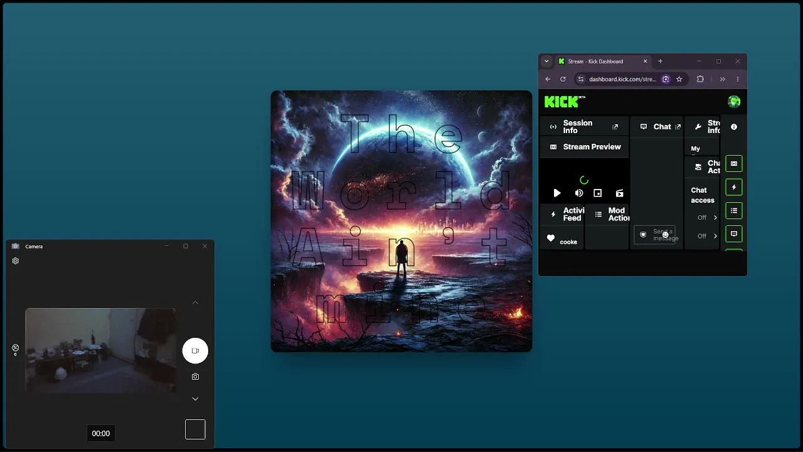Toggle Mod Actions widget in the sidebar

point(733,210)
